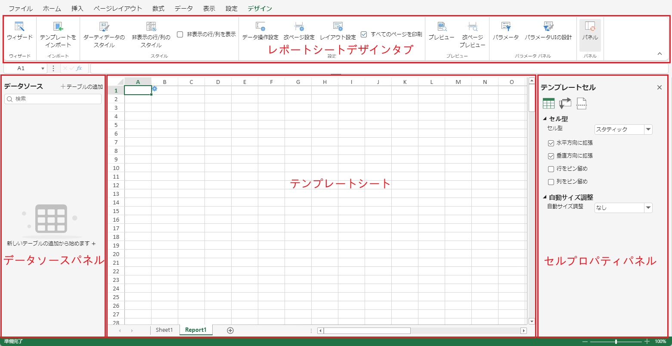Open the セル型 dropdown list
Image resolution: width=672 pixels, height=346 pixels.
(x=648, y=130)
